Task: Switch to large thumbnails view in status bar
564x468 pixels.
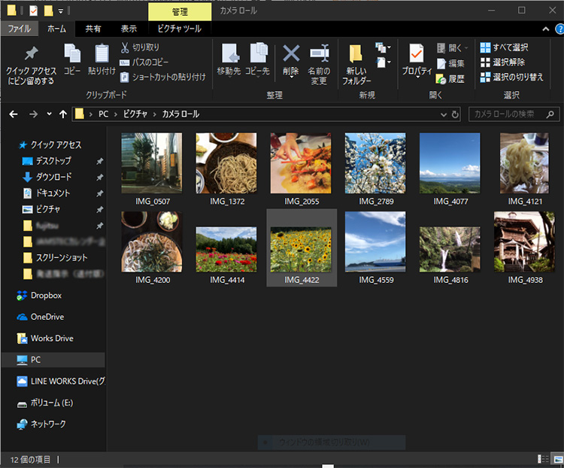Action: pos(556,459)
